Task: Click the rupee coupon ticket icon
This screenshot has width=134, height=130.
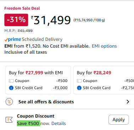Action: click(x=9, y=120)
